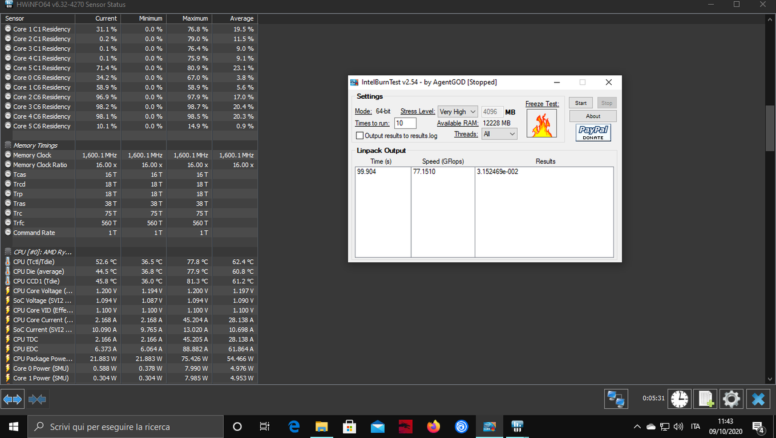Screen dimensions: 776x438
Task: Click the Sensor column header
Action: (x=38, y=19)
